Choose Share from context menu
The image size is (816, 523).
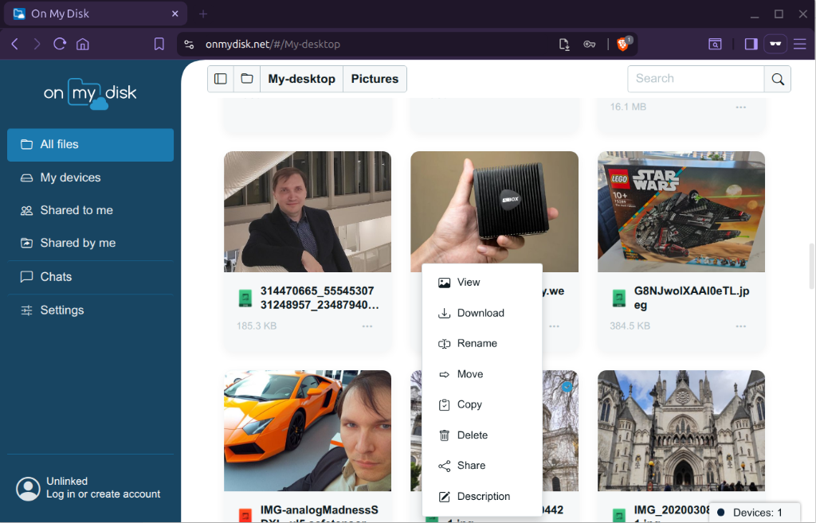pos(482,466)
